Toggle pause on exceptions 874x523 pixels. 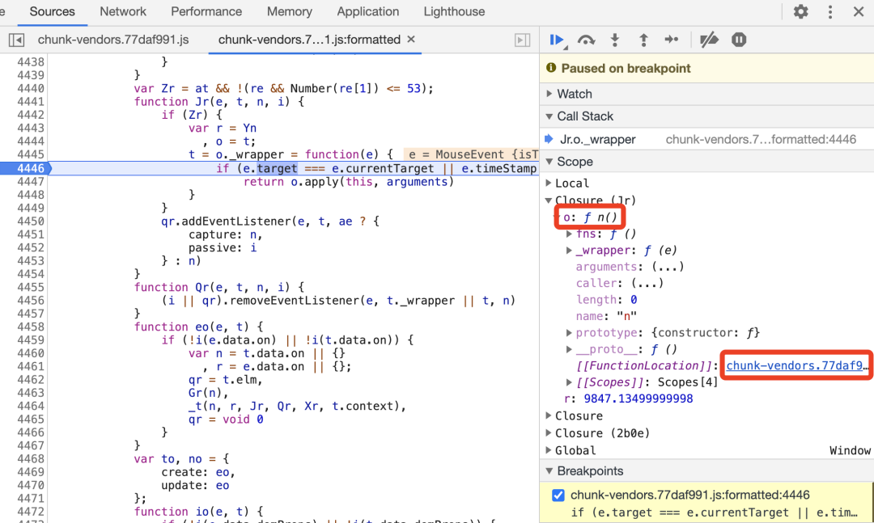(x=739, y=40)
